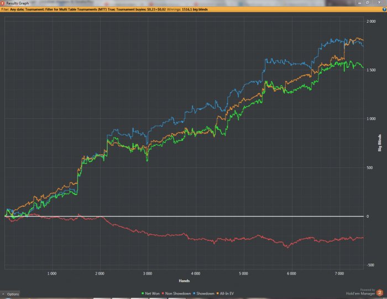The image size is (387, 299).
Task: Click the '2 000' big blinds axis label at top
Action: click(371, 21)
